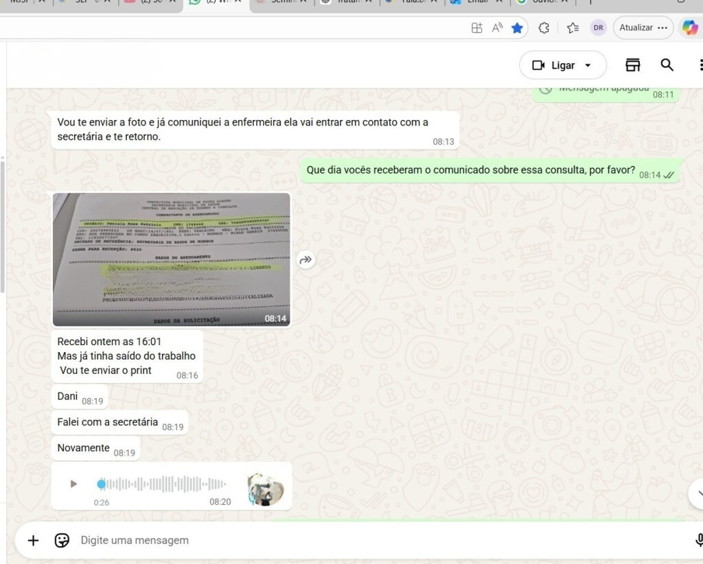Image resolution: width=703 pixels, height=564 pixels.
Task: Toggle the favorite star for this page
Action: (517, 28)
